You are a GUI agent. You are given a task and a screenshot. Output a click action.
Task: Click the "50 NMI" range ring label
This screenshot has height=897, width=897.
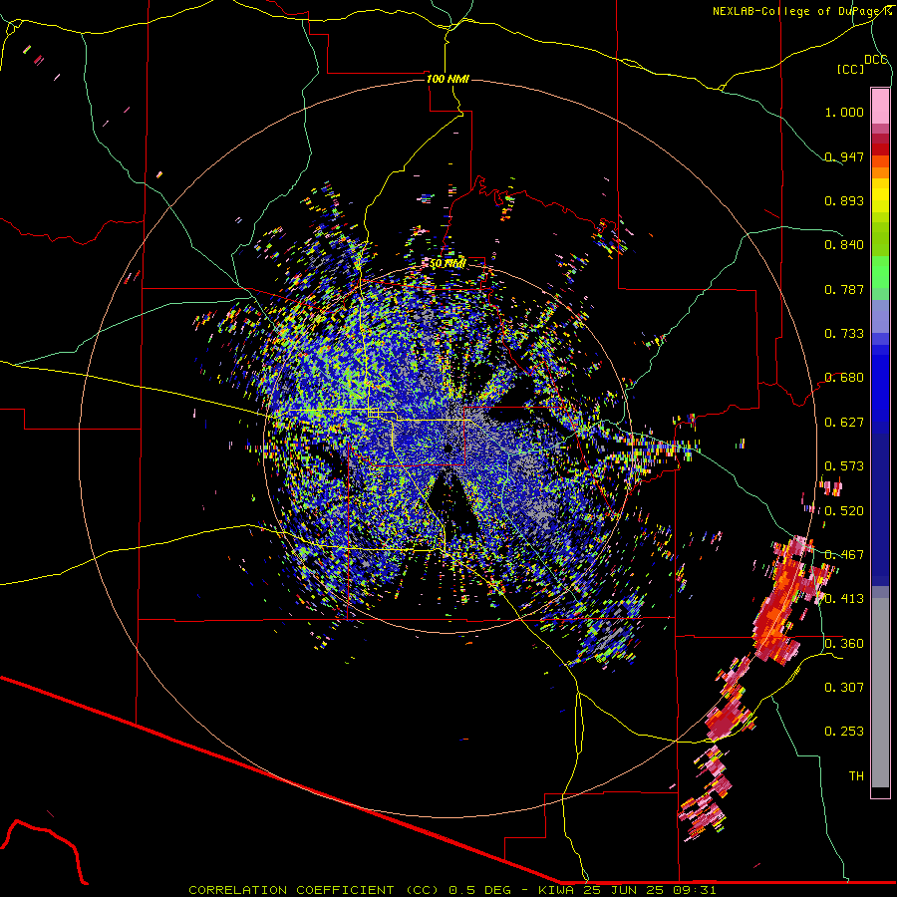coord(448,264)
